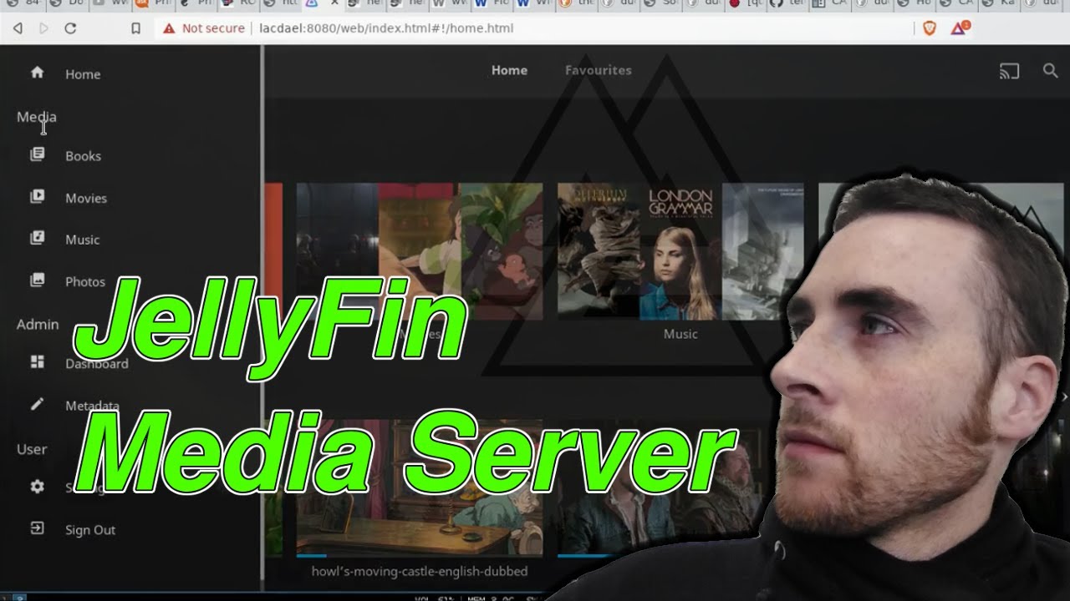This screenshot has width=1070, height=601.
Task: Bookmark this page with the bookmark icon
Action: pos(136,28)
